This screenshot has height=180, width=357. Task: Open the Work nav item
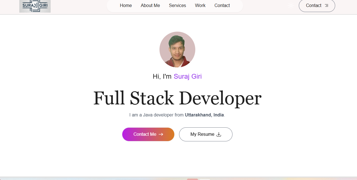pos(200,6)
